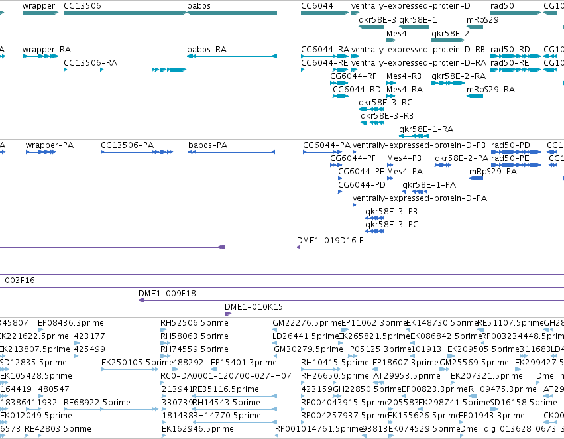
Task: Click AT29953.5prime EST label
Action: [407, 376]
